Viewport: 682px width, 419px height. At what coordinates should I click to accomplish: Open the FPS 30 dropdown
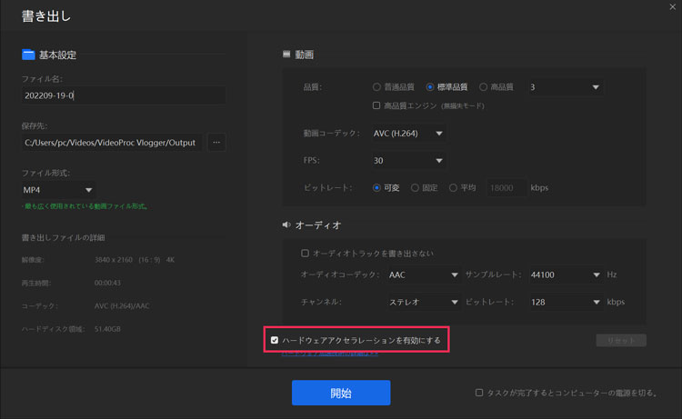click(409, 161)
